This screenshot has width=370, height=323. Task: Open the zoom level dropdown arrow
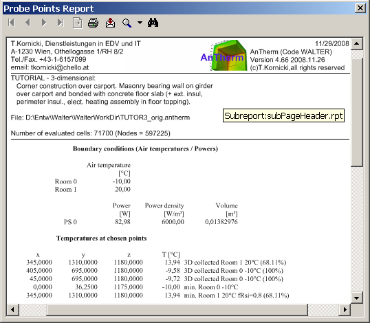click(140, 23)
